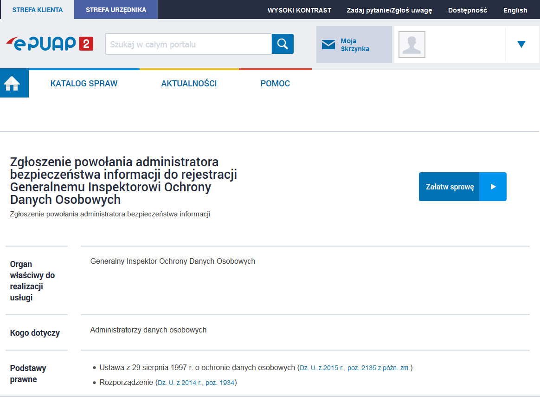Click the envelope icon in Moja Skrzynka
Viewport: 540px width, 397px height.
[x=328, y=45]
